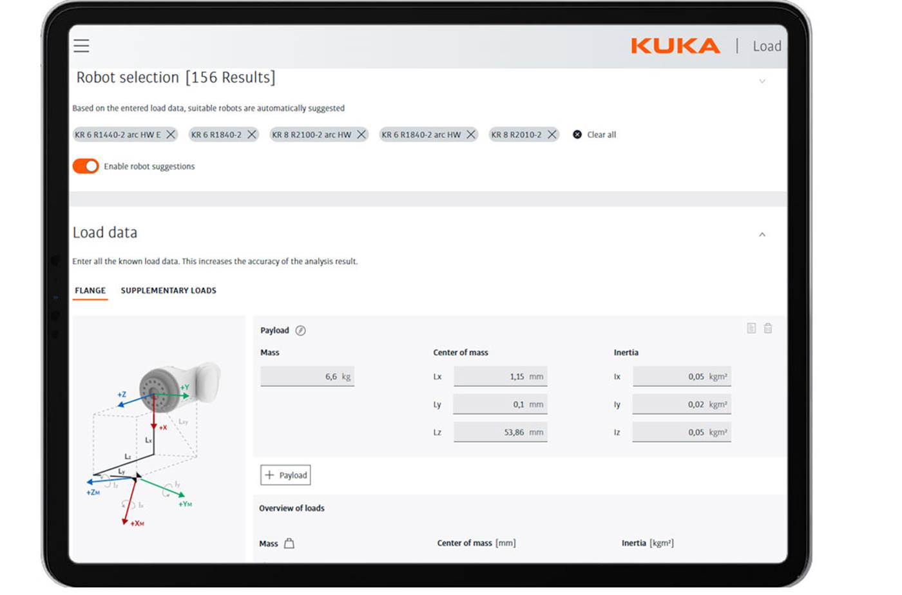Remove KR 6 R1440-2 arc HW E suggestion
Screen dimensions: 902x595
(170, 135)
